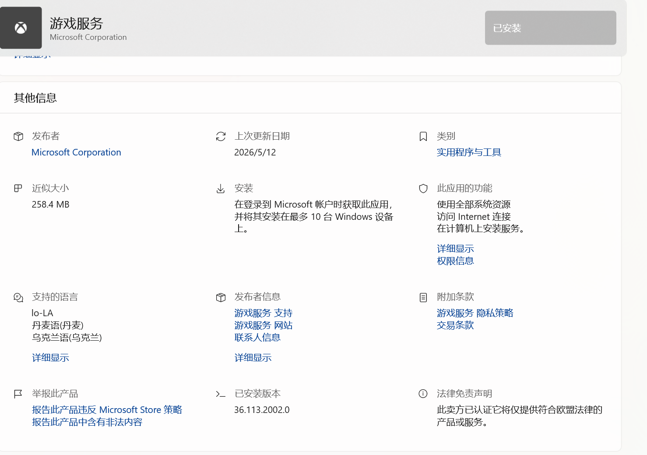
Task: Expand 详细显示 under 支持的语言
Action: click(50, 358)
